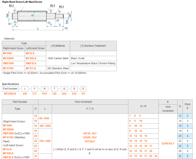Click the Pitch P column header
Screen dimensions: 196x159
tap(187, 106)
